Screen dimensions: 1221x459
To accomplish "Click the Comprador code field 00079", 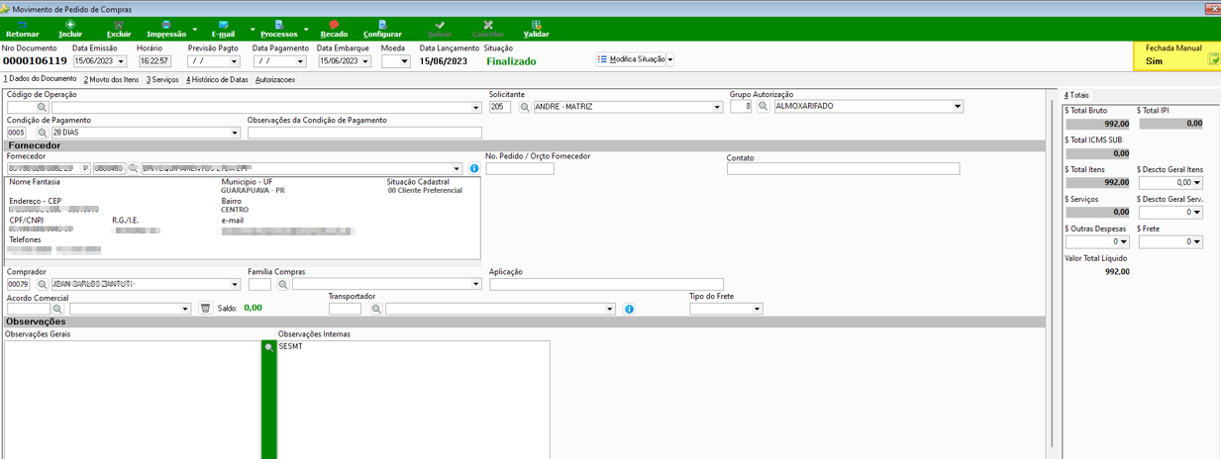I will [19, 285].
